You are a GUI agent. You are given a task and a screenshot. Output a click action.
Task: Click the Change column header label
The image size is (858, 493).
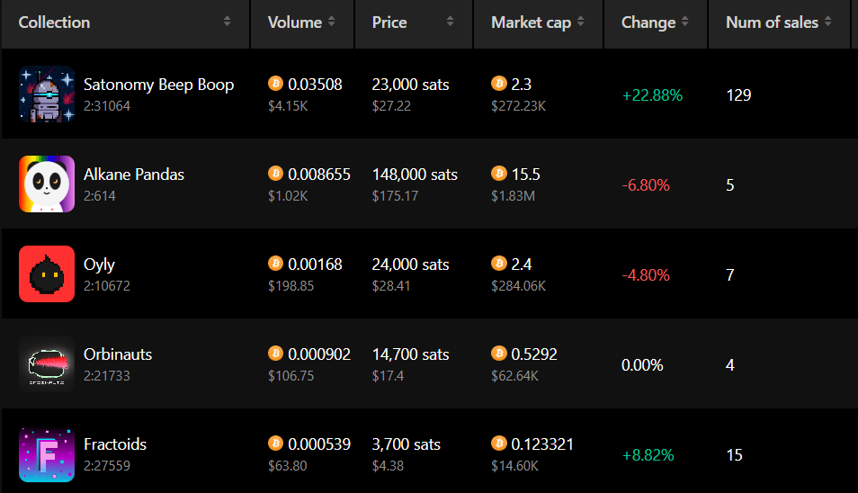(x=648, y=22)
